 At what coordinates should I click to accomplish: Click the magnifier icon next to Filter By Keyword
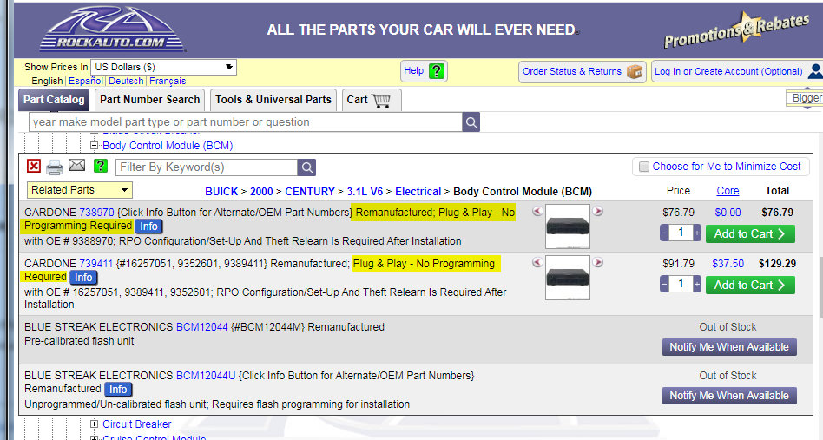coord(306,167)
